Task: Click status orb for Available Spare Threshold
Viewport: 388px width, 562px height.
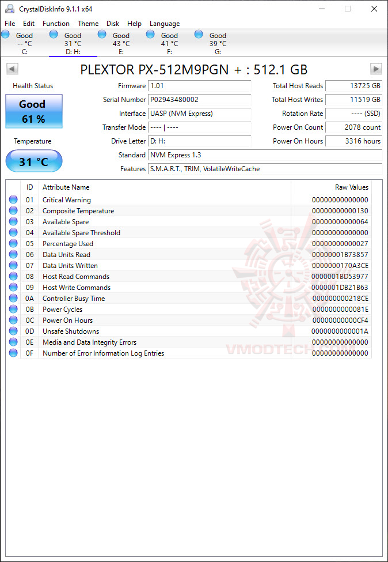Action: 13,233
